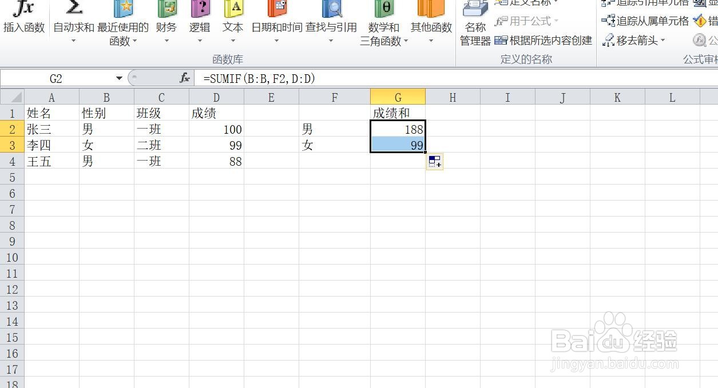Select column D header
This screenshot has width=718, height=388.
pos(216,97)
